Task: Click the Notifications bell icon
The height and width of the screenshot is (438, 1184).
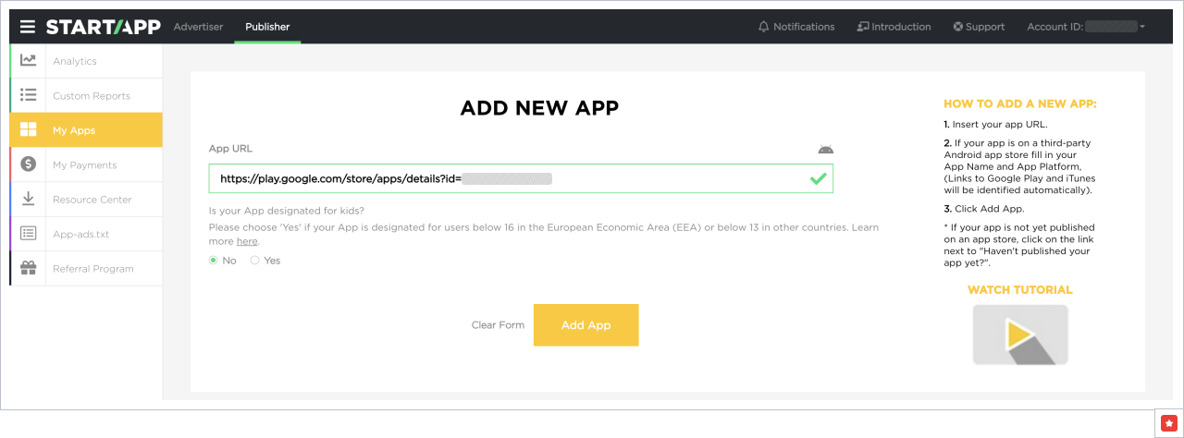Action: tap(763, 27)
